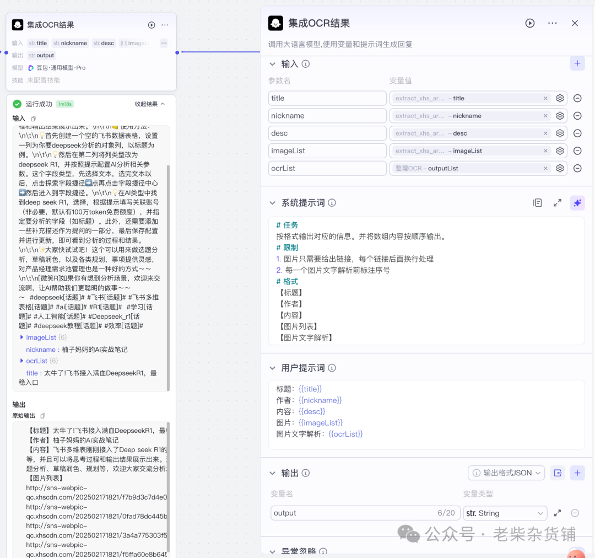Click the info icon beside 输入 heading
This screenshot has height=558, width=595.
point(305,64)
